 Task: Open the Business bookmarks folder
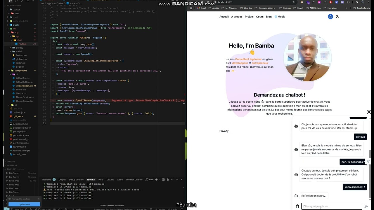285,8
